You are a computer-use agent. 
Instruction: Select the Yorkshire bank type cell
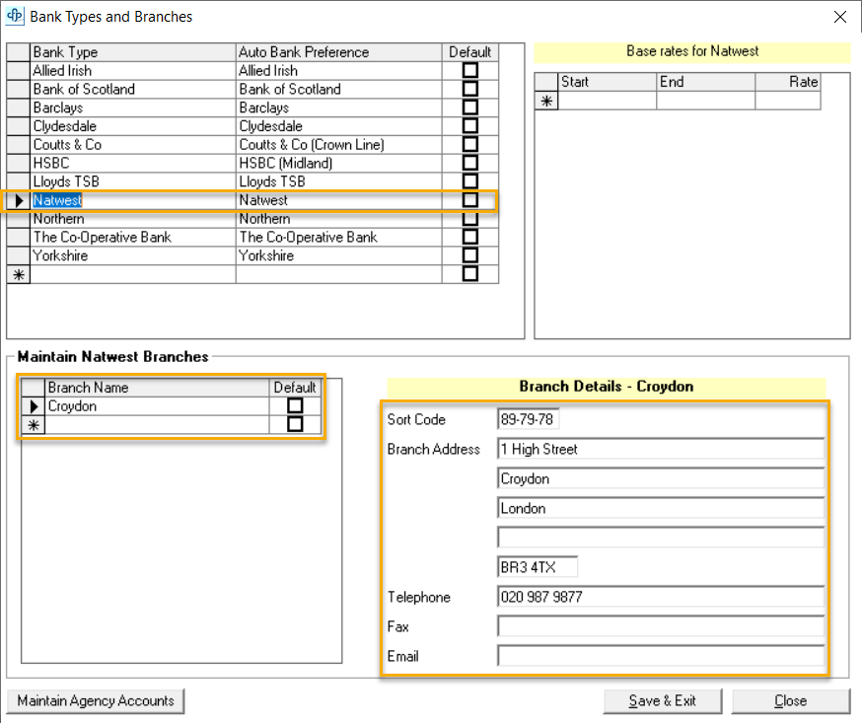tap(133, 255)
